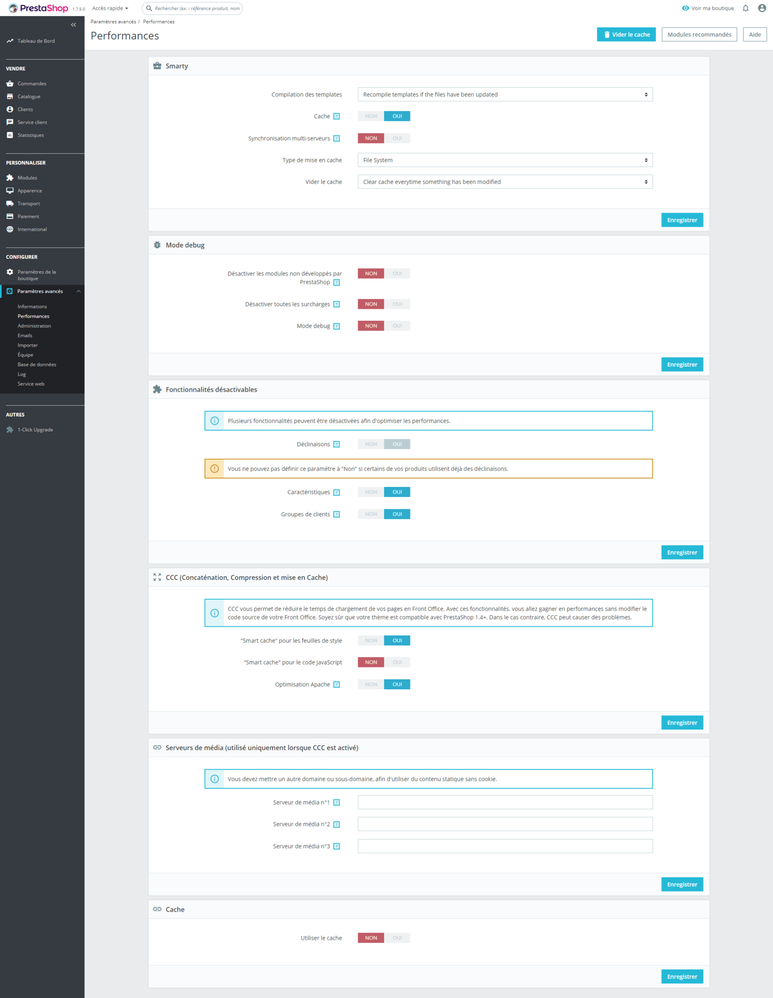
Task: Click the eye icon for Voir ma boutique
Action: tap(686, 8)
